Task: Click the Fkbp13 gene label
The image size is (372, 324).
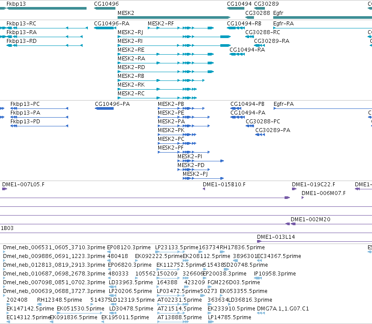Action: [16, 4]
